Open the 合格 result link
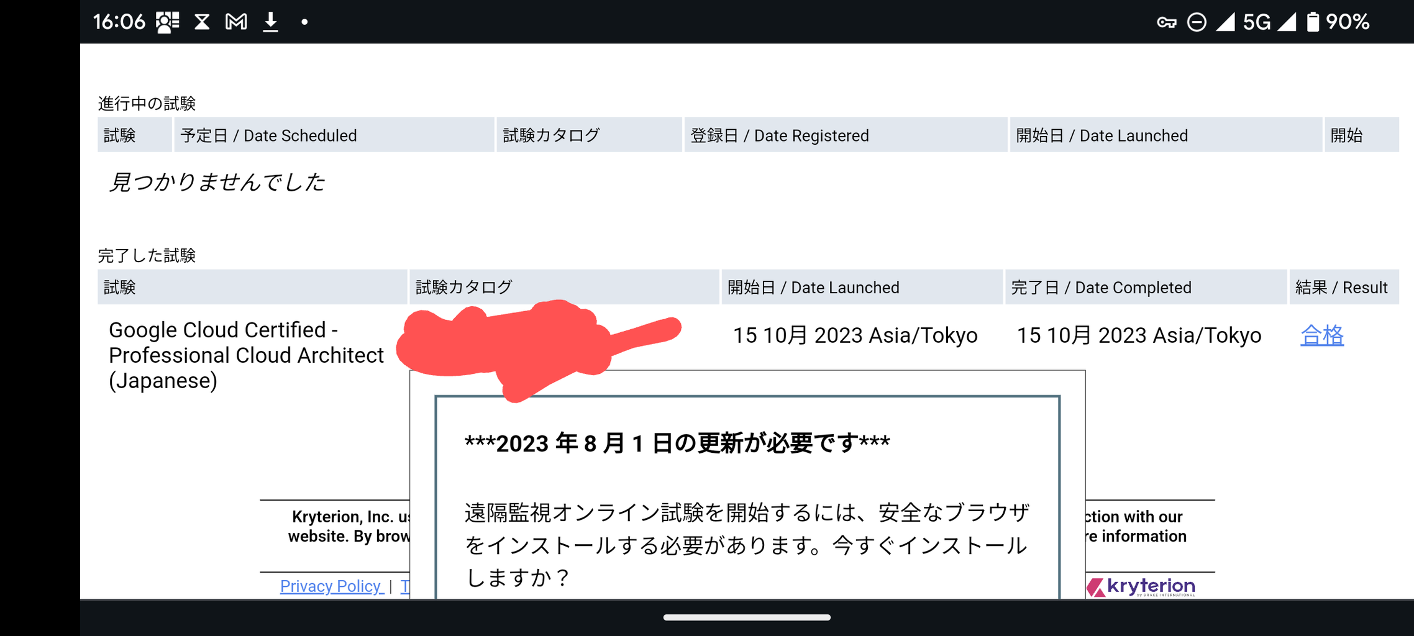 coord(1322,335)
